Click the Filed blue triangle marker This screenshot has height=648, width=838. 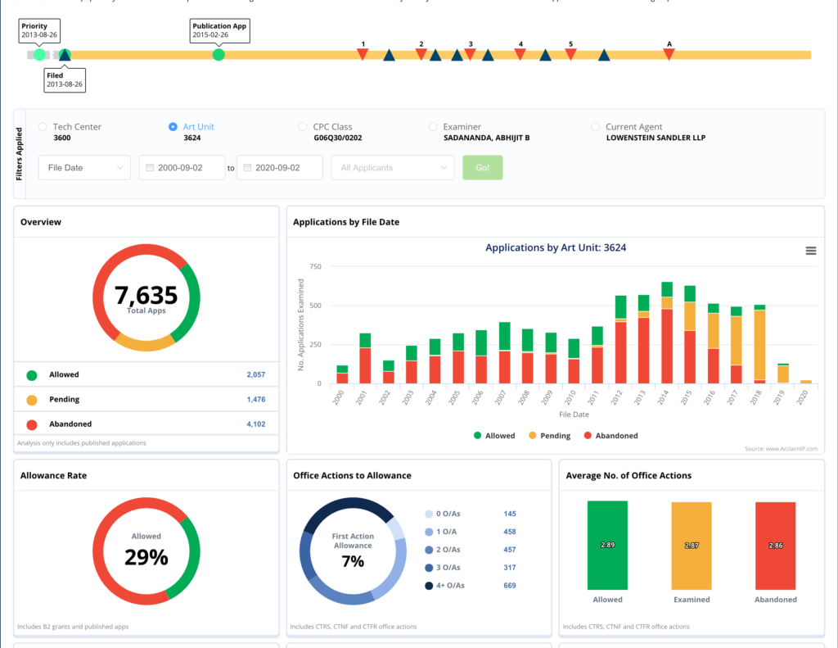click(x=65, y=55)
